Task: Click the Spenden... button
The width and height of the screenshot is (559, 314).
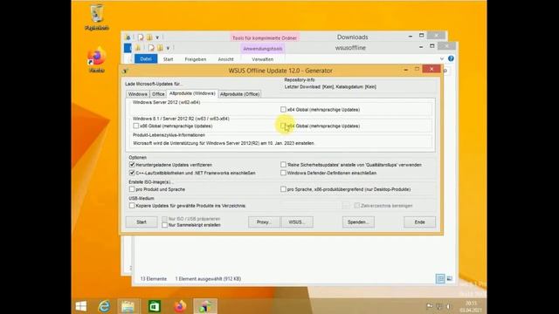Action: click(x=358, y=222)
